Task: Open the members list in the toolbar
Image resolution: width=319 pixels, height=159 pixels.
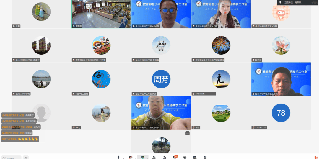Action: click(x=154, y=157)
